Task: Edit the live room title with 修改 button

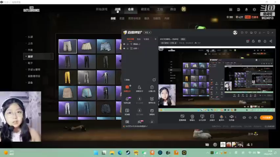Action: [183, 39]
